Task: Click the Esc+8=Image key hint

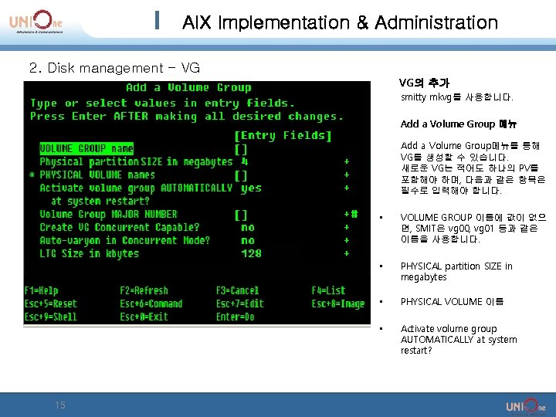Action: (x=338, y=304)
